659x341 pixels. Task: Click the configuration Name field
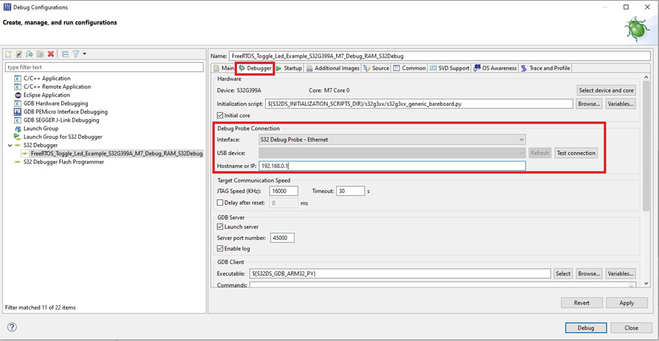coord(439,56)
